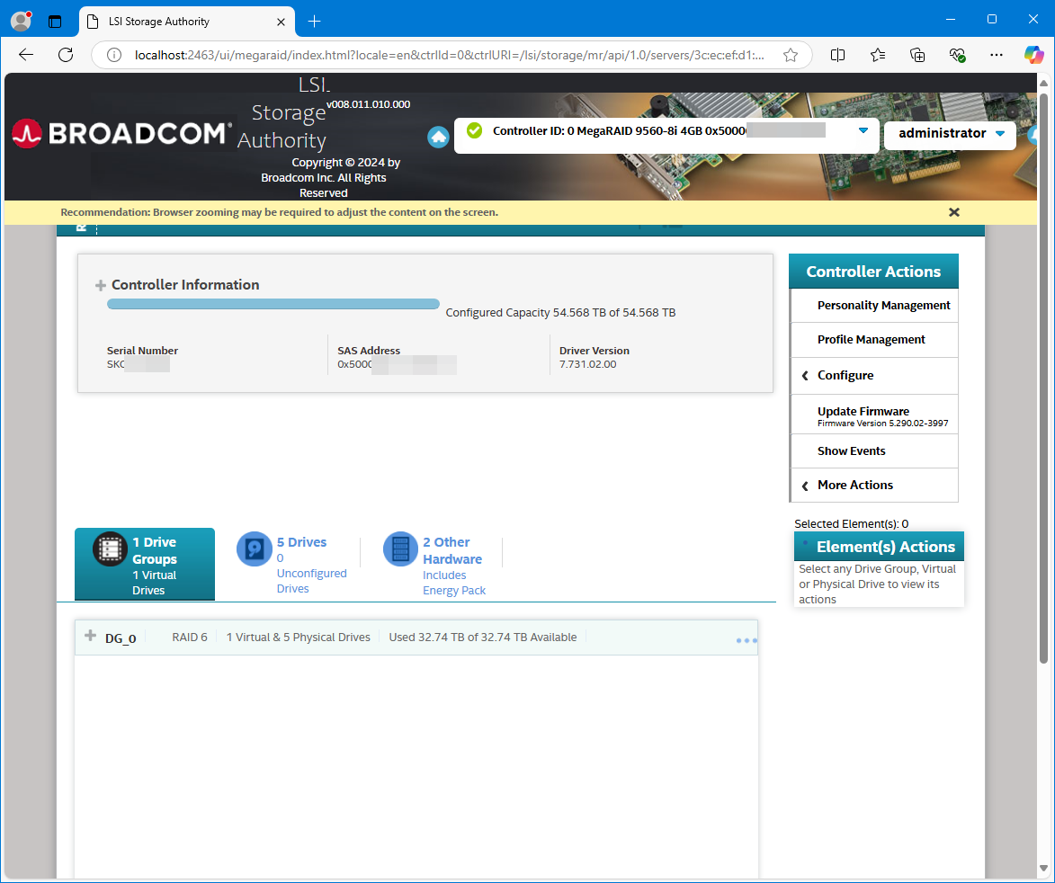
Task: Open the controller selection dropdown arrow
Action: coord(863,130)
